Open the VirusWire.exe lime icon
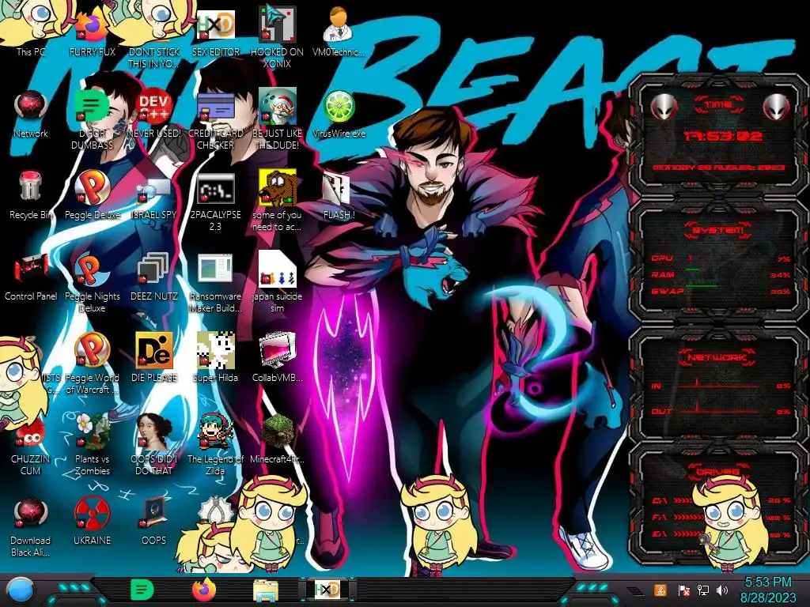 click(339, 114)
